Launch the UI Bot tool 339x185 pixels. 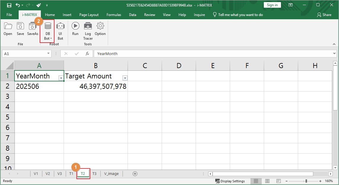click(60, 30)
